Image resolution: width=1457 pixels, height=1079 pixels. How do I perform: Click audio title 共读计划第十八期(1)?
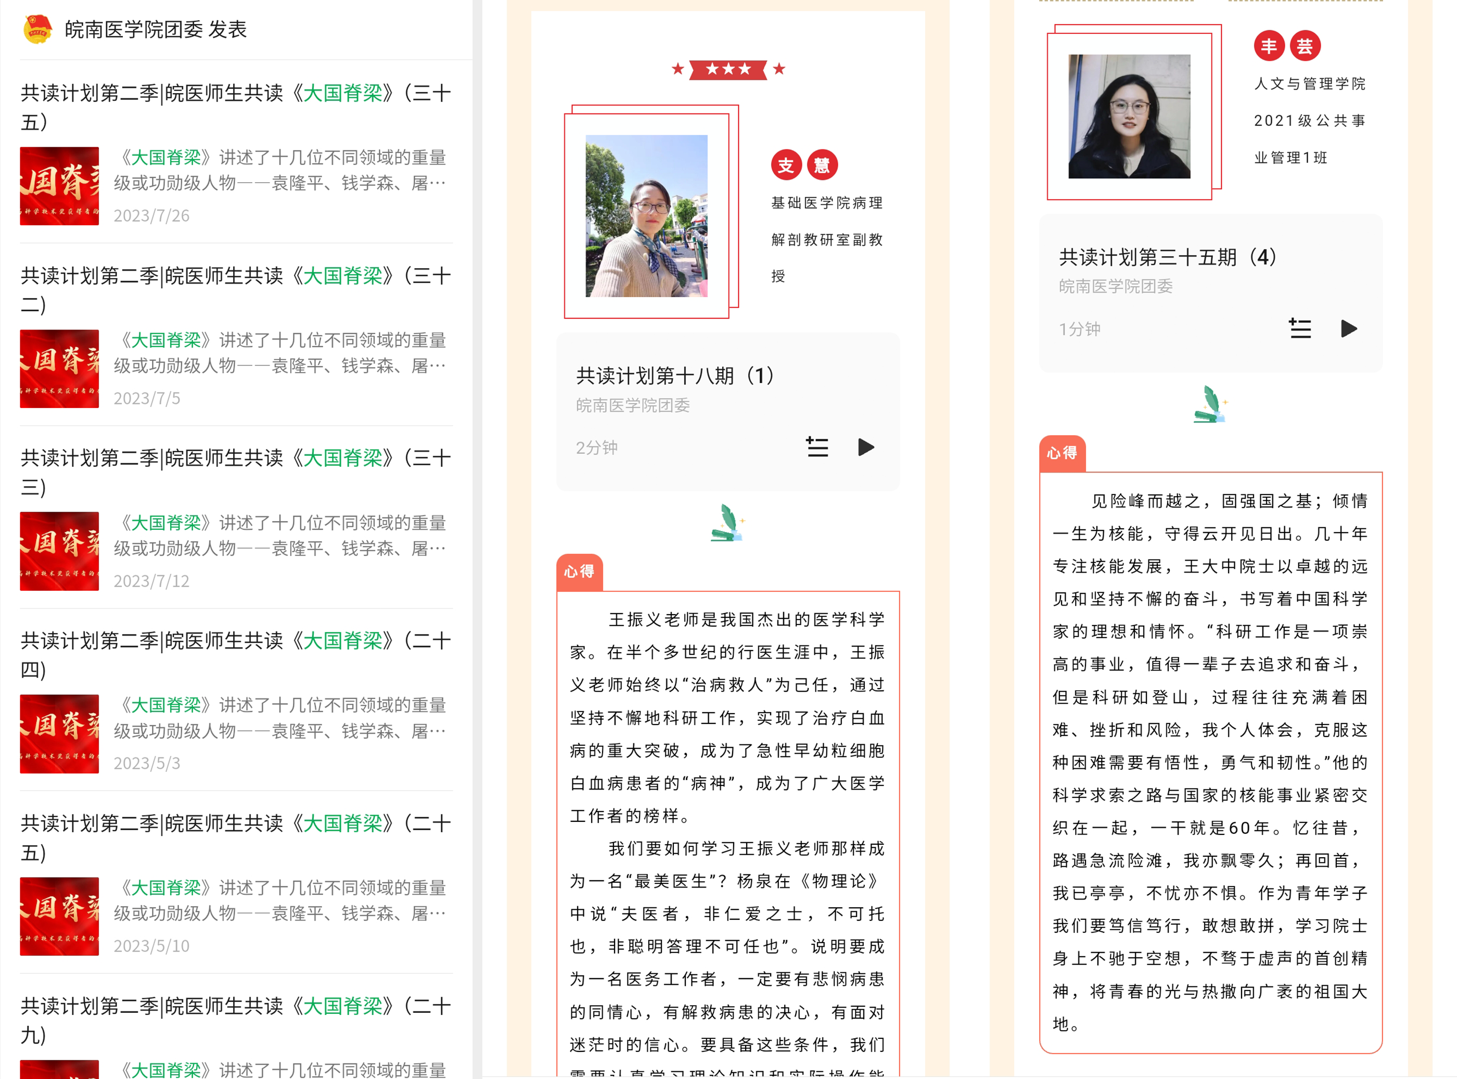pos(675,376)
